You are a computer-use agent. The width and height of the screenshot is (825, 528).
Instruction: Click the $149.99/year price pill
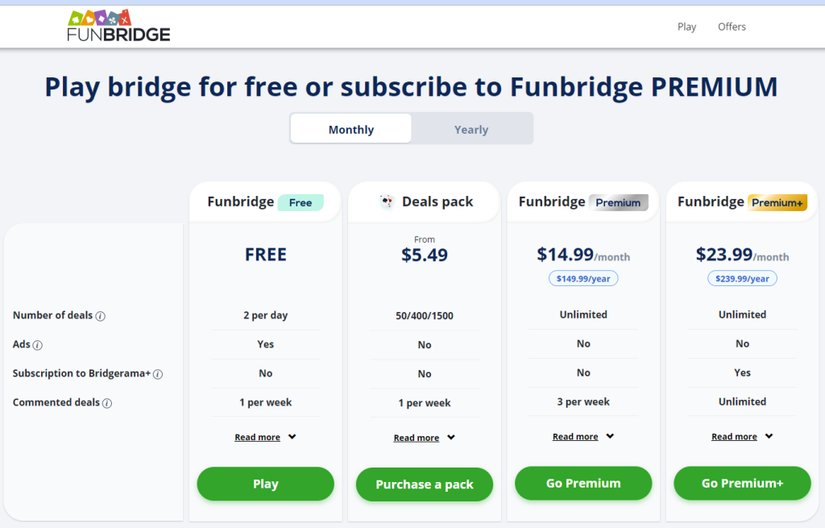click(x=583, y=278)
